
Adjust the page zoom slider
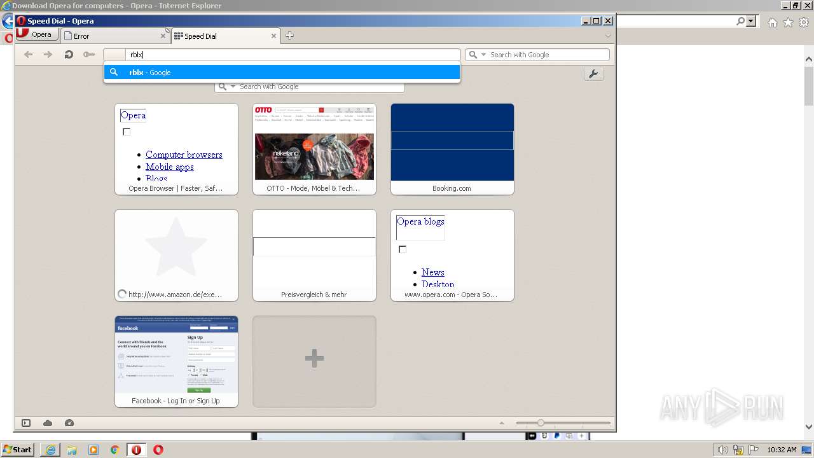point(563,423)
